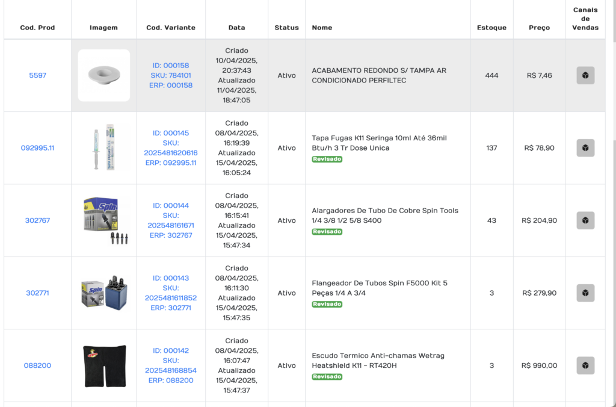Click the Preço column header
Screen dimensions: 616x407
[x=539, y=28]
